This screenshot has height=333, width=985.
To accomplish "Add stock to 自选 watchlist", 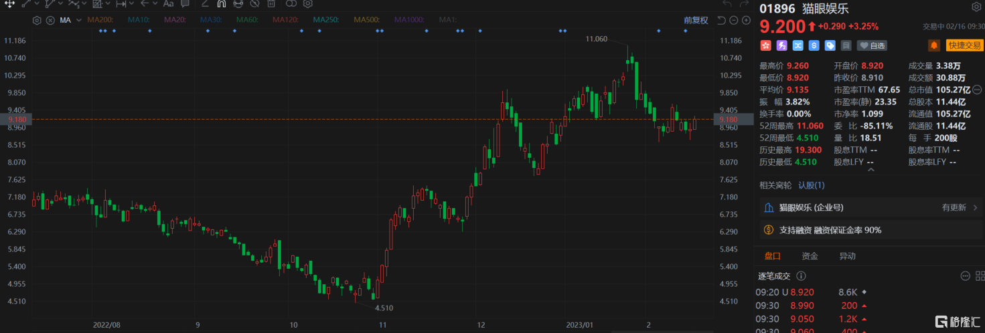I will 872,45.
